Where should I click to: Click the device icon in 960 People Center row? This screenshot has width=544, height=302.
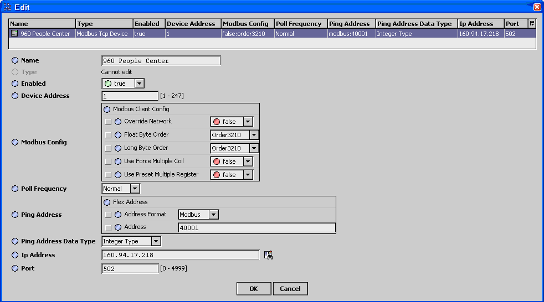pyautogui.click(x=14, y=34)
